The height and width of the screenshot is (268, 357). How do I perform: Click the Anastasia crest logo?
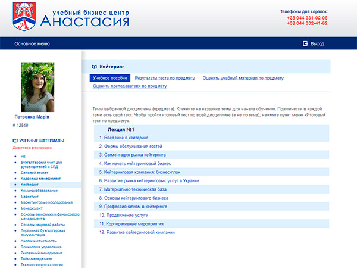(x=25, y=16)
